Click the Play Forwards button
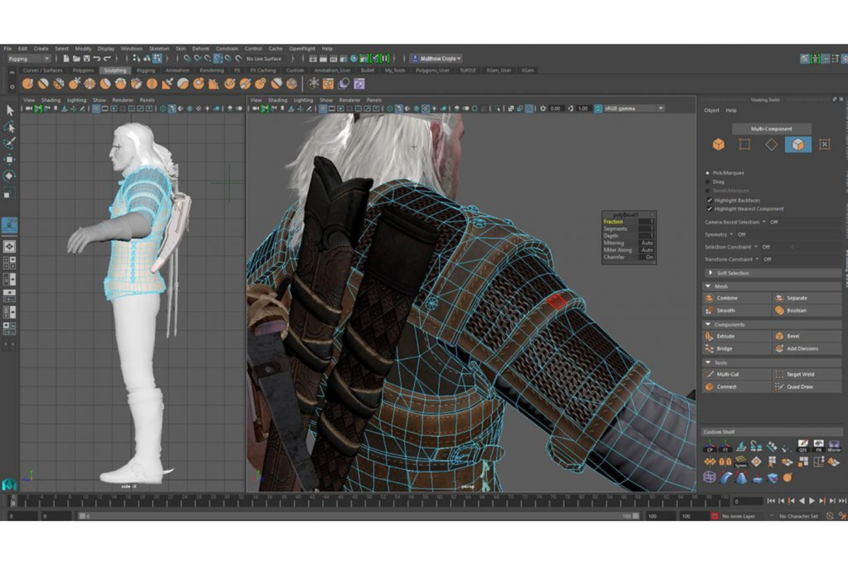This screenshot has height=565, width=848. (812, 501)
